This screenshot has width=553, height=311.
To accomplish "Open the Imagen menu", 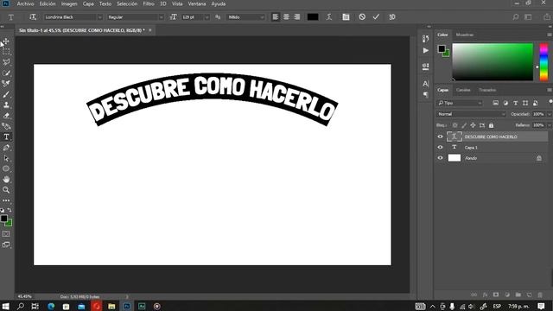I will pos(69,3).
